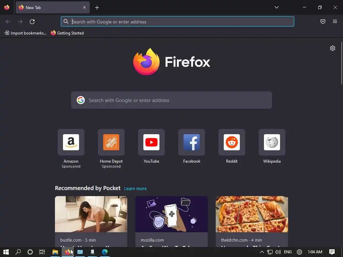Open Import bookmarks toolbar item
Viewport: 343px width, 257px height.
[x=25, y=33]
